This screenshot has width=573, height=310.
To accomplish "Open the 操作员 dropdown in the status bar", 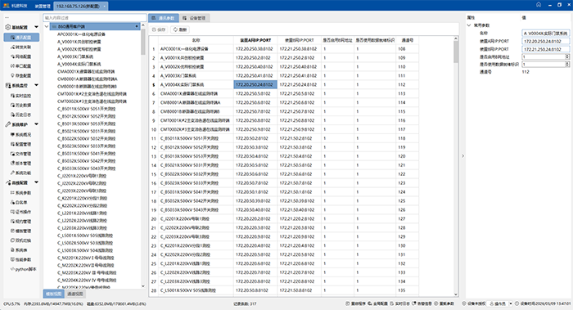I will click(x=511, y=303).
